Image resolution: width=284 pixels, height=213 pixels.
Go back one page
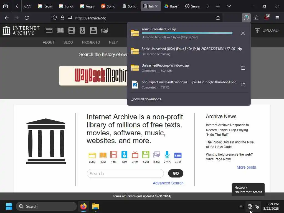pyautogui.click(x=7, y=18)
